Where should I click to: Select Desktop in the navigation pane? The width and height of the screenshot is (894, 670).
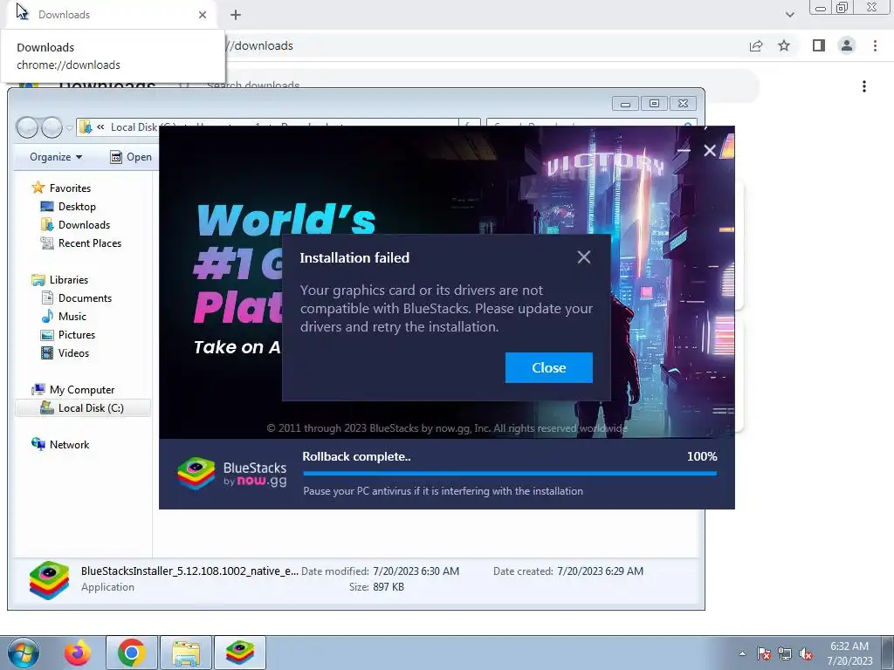click(77, 206)
